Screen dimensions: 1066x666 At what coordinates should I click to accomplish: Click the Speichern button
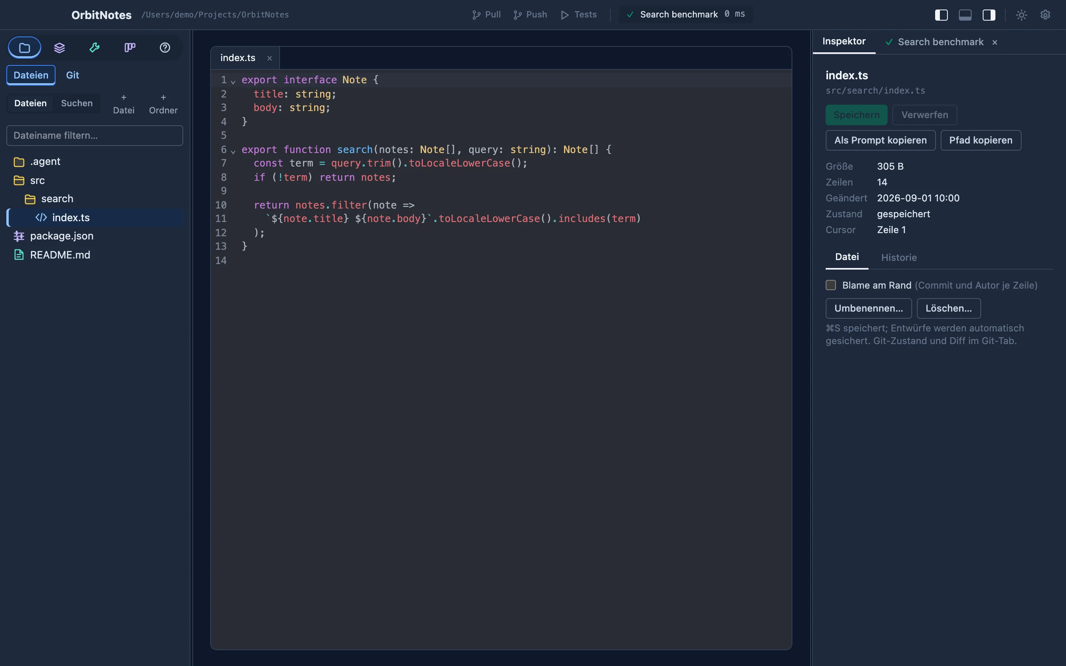[x=856, y=115]
